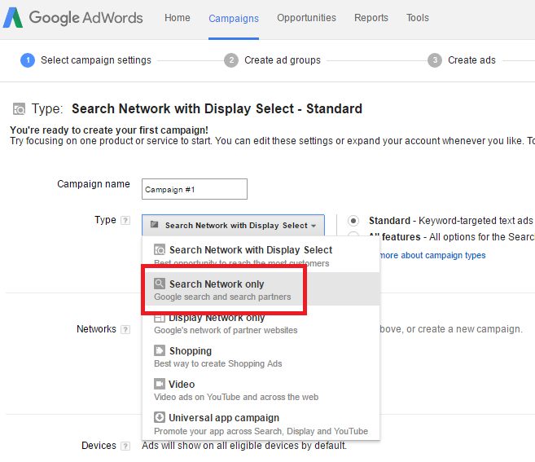
Task: Select the All features radio button
Action: 353,234
